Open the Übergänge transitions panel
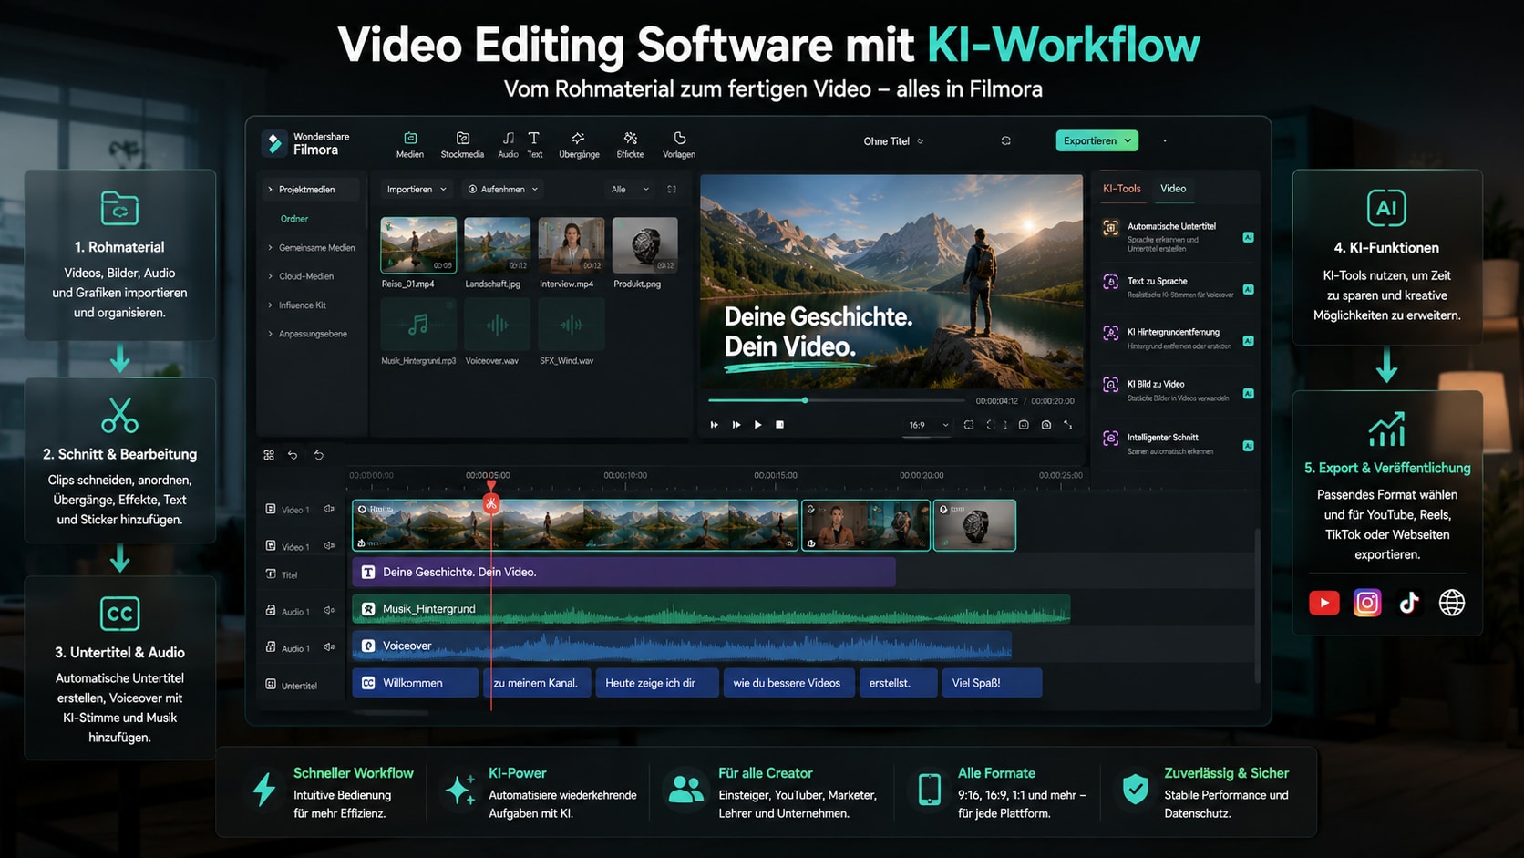Screen dimensions: 1524x858 tap(579, 144)
